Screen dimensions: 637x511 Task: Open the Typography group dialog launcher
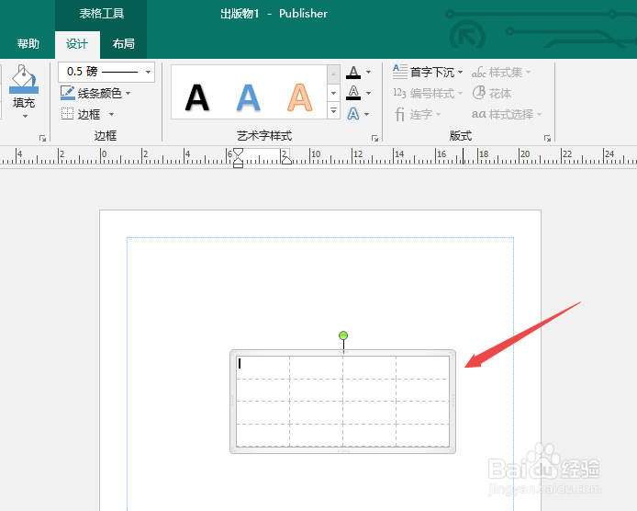(547, 139)
